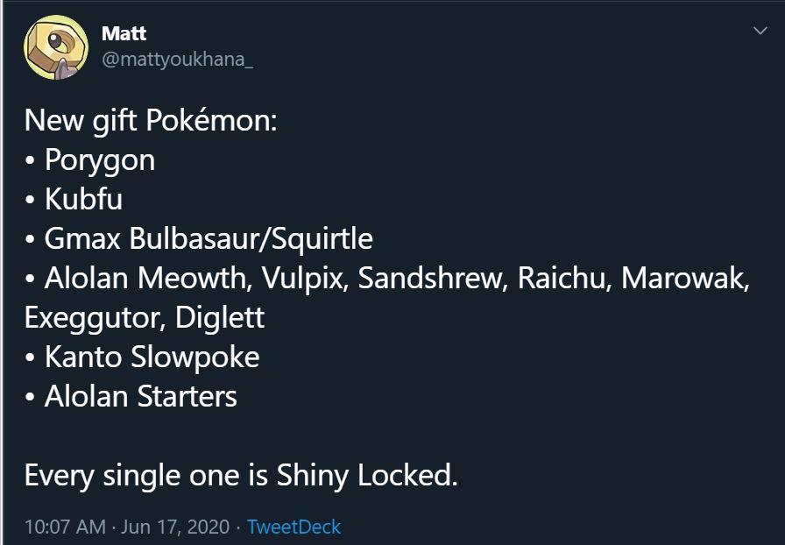
Task: Click the word Kubfu in tweet
Action: [84, 200]
